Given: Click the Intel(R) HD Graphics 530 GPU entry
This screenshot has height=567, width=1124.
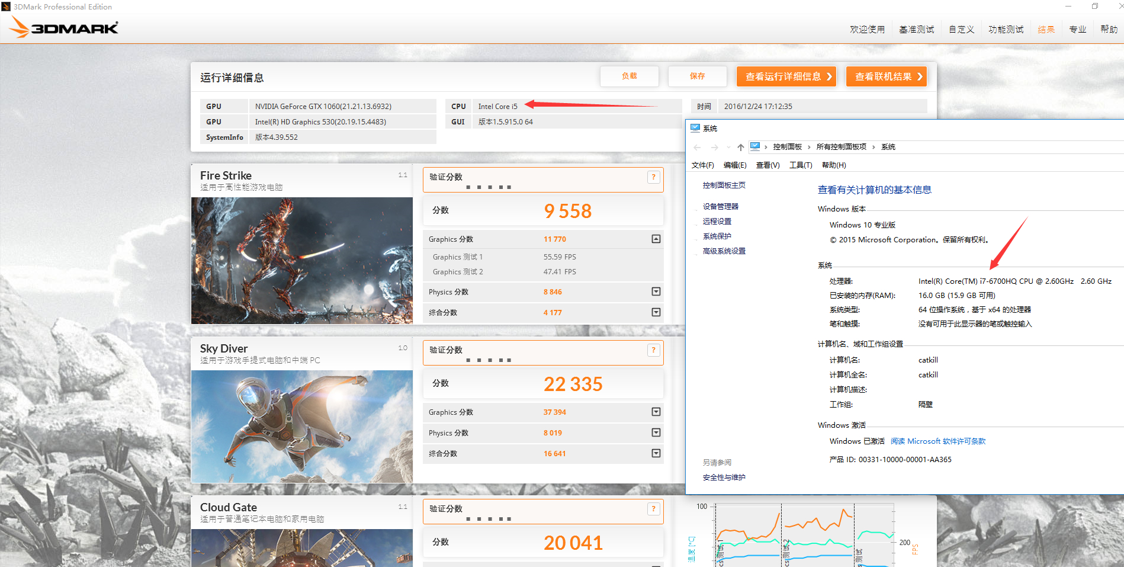Looking at the screenshot, I should point(320,122).
